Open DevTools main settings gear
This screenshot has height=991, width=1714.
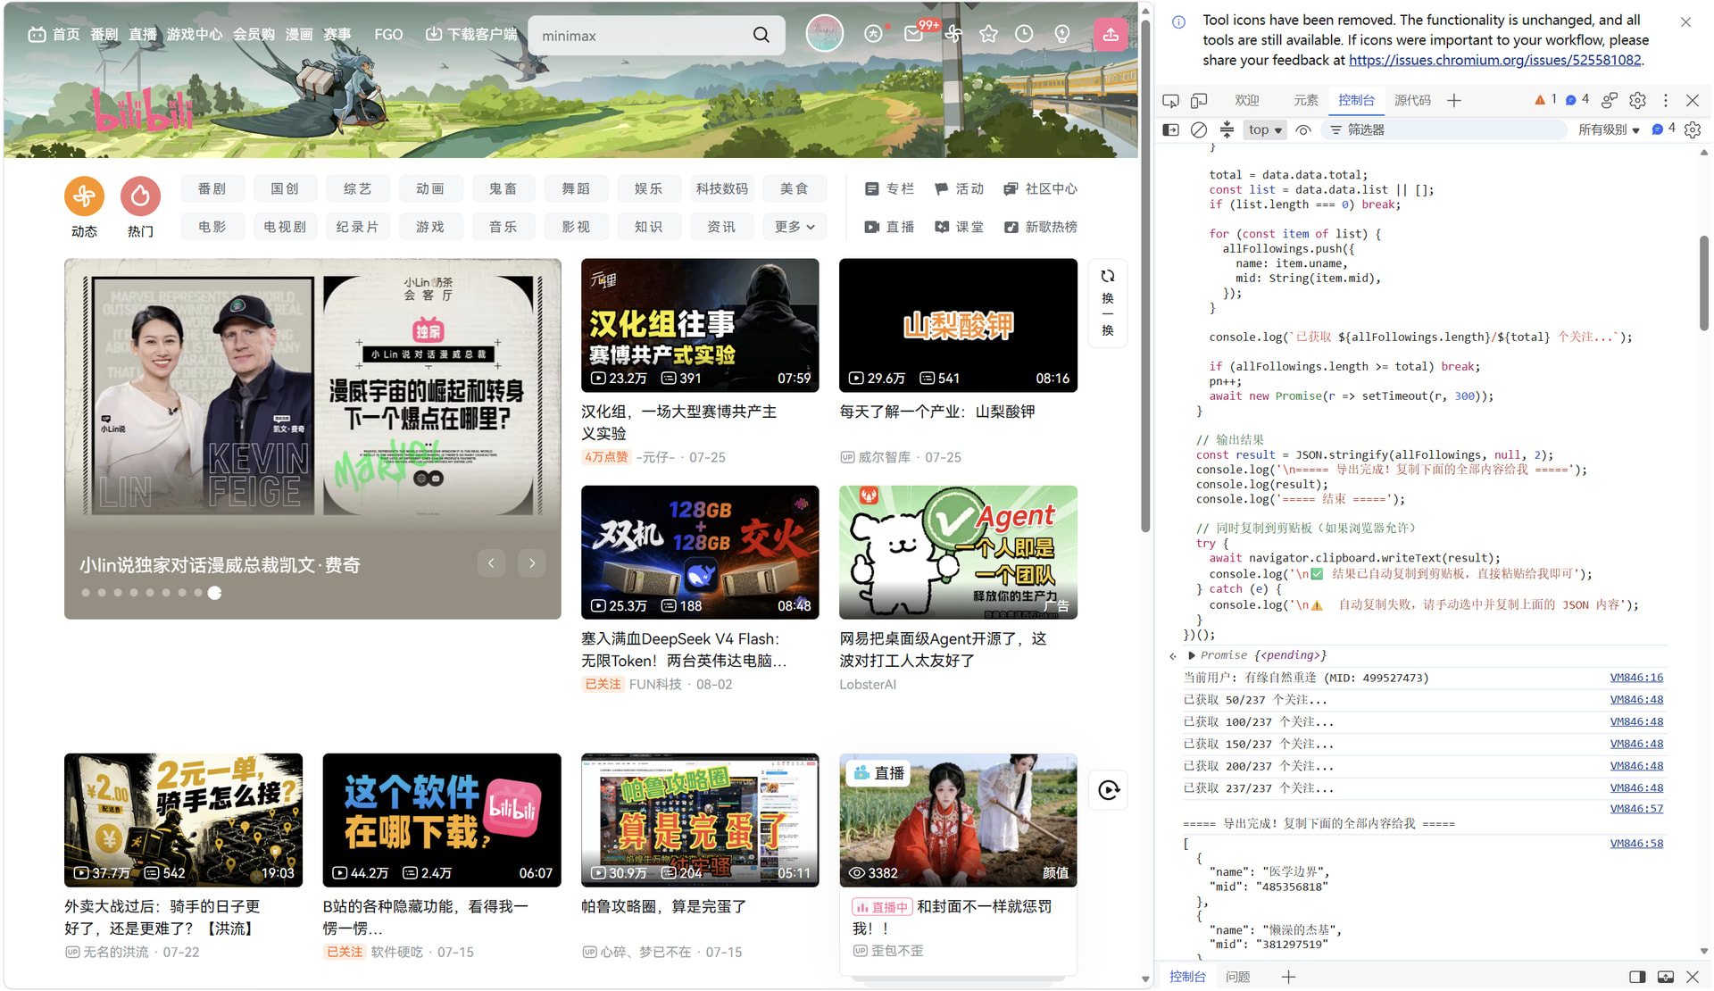(1637, 101)
